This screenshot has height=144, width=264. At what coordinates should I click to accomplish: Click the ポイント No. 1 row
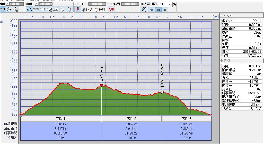pos(241,21)
